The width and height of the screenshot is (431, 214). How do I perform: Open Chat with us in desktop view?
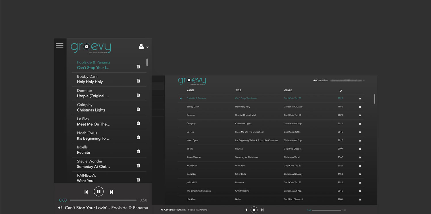(x=321, y=80)
